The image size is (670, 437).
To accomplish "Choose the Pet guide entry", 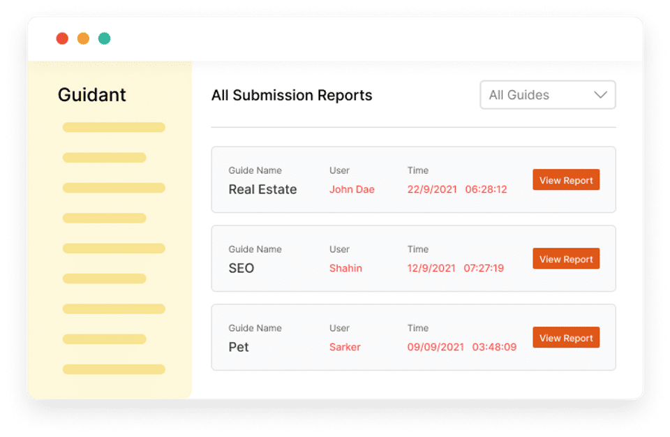I will pyautogui.click(x=239, y=347).
